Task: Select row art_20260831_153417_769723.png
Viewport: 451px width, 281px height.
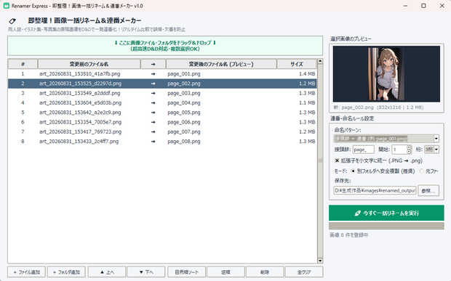Action: point(162,131)
